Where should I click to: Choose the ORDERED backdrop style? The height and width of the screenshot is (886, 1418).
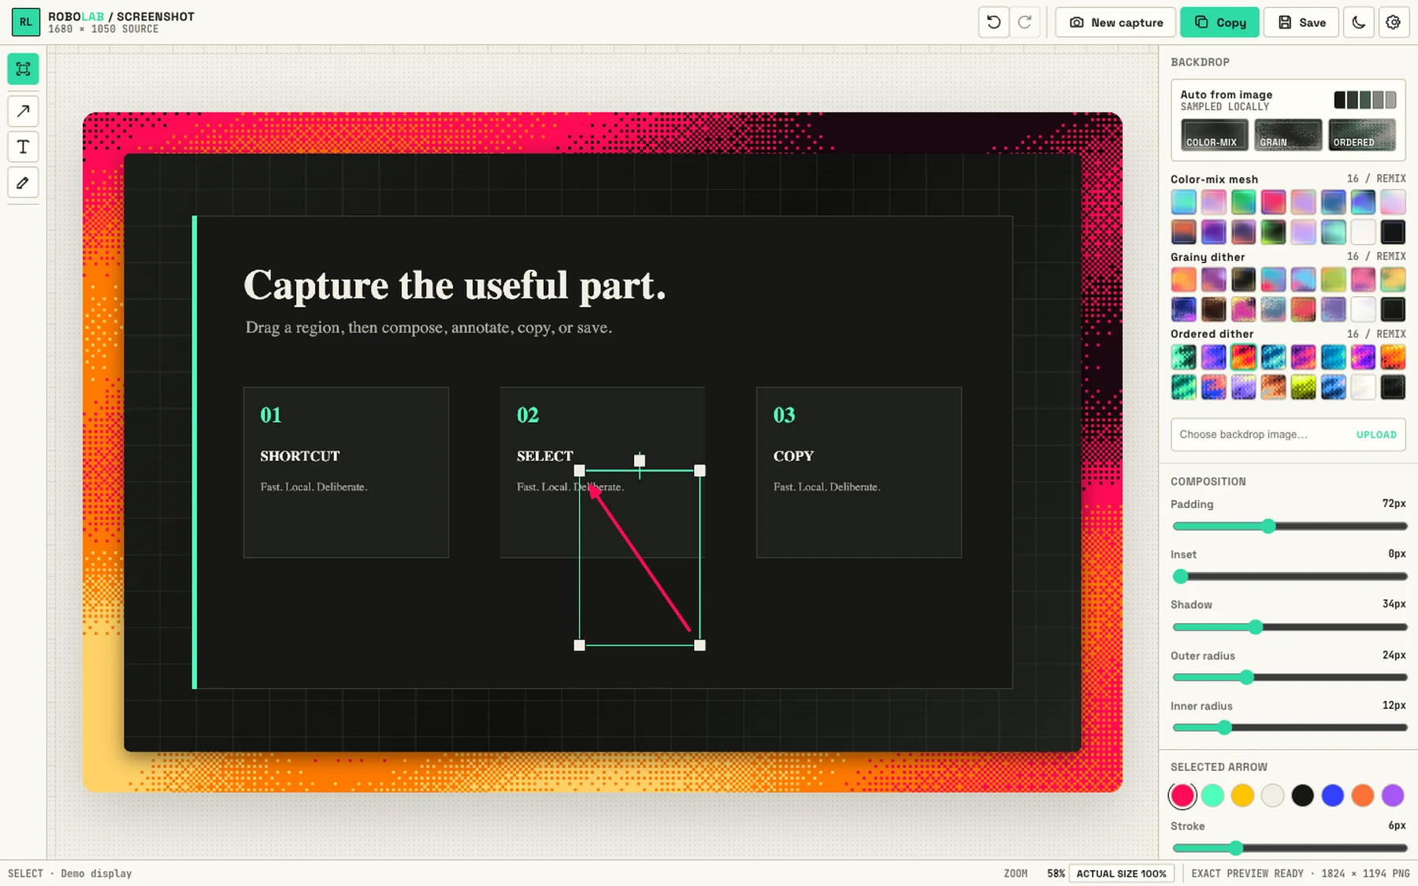(x=1361, y=135)
